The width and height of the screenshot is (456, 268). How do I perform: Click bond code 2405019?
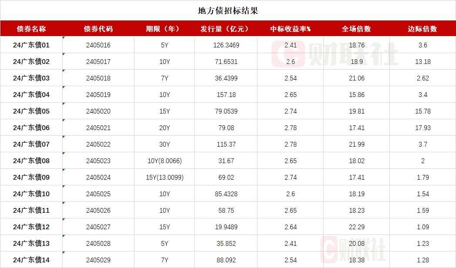[x=98, y=95]
